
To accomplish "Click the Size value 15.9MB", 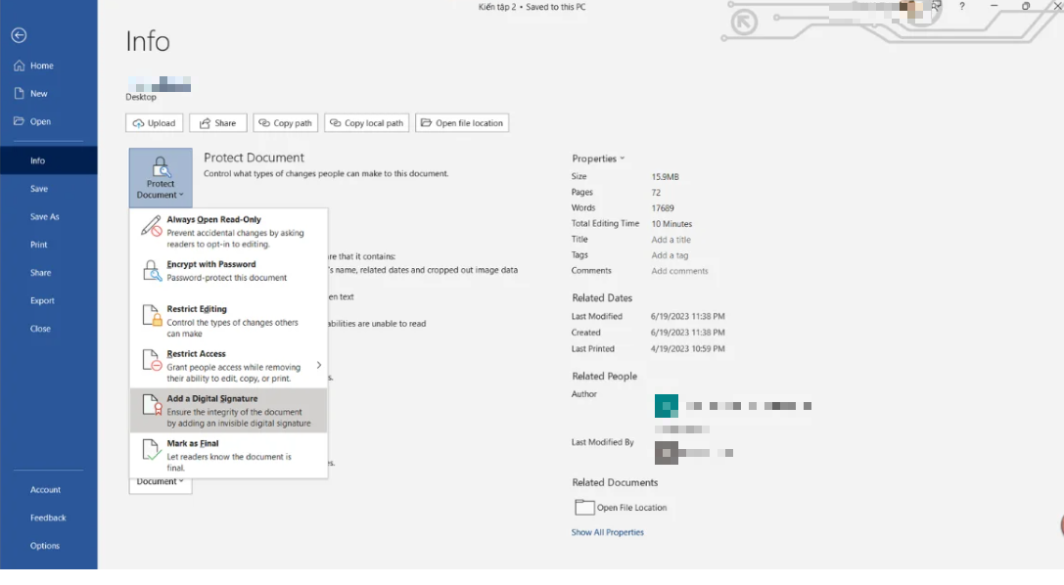I will 665,176.
